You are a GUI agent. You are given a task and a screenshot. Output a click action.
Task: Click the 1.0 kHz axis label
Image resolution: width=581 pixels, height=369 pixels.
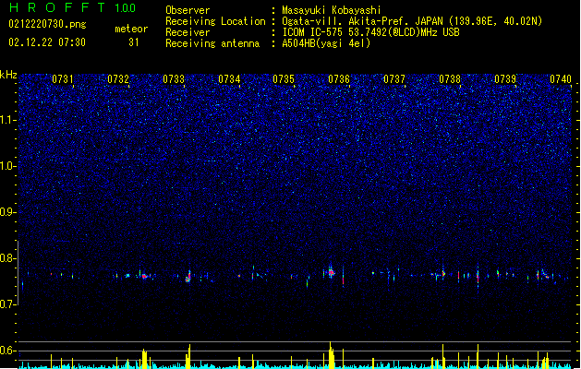click(x=7, y=166)
